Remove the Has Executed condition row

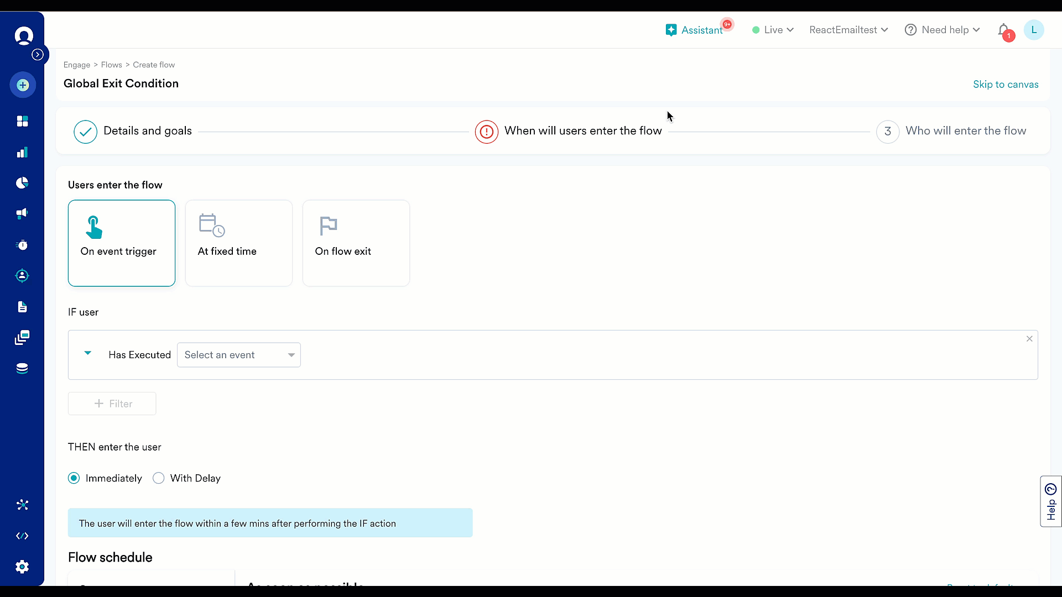pyautogui.click(x=1029, y=339)
